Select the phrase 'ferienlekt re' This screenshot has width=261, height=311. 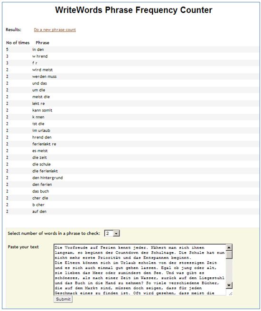click(x=44, y=144)
